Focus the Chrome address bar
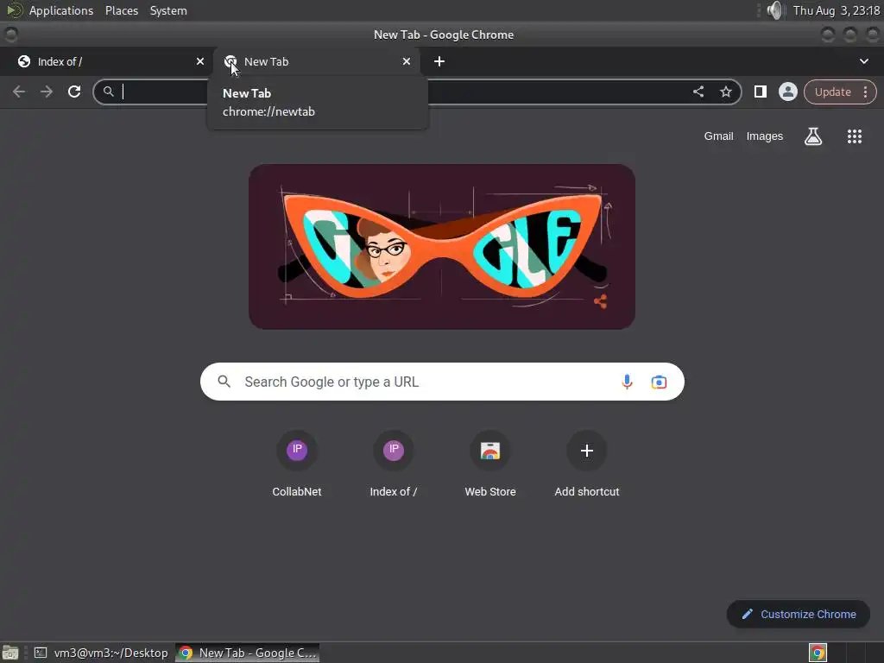The image size is (884, 663). pos(417,92)
